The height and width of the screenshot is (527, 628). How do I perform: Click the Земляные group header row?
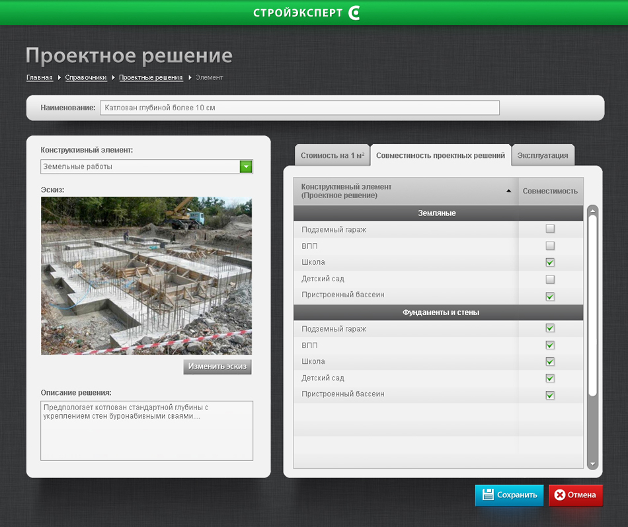[x=438, y=213]
